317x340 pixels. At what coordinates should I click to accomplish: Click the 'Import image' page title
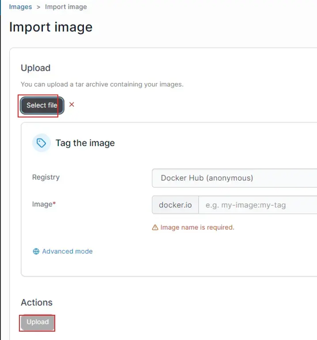(x=51, y=27)
